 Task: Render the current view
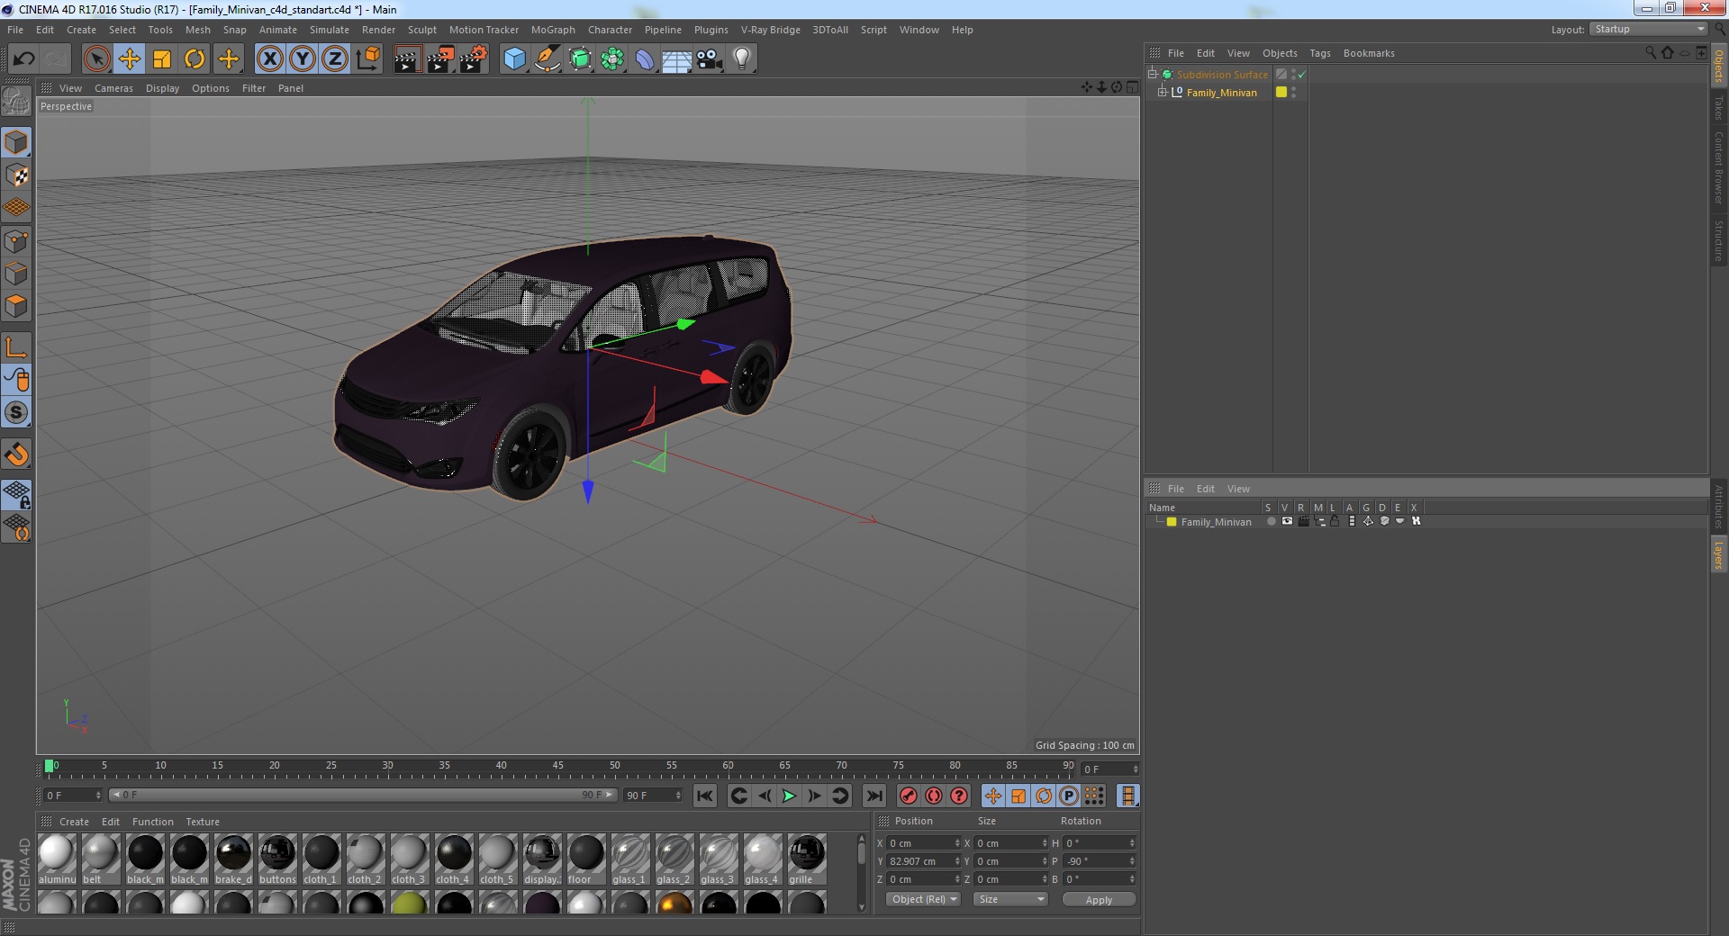pos(407,59)
